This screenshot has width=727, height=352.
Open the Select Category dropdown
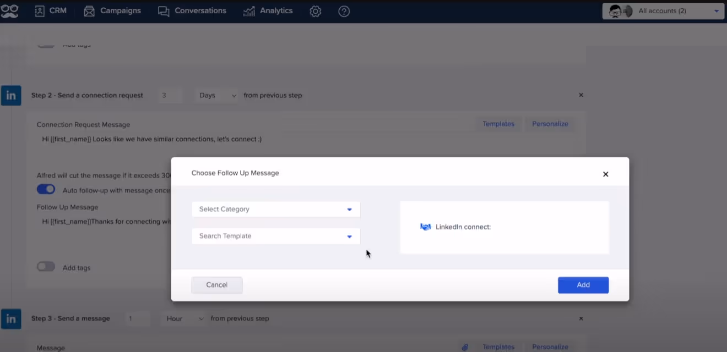[275, 209]
